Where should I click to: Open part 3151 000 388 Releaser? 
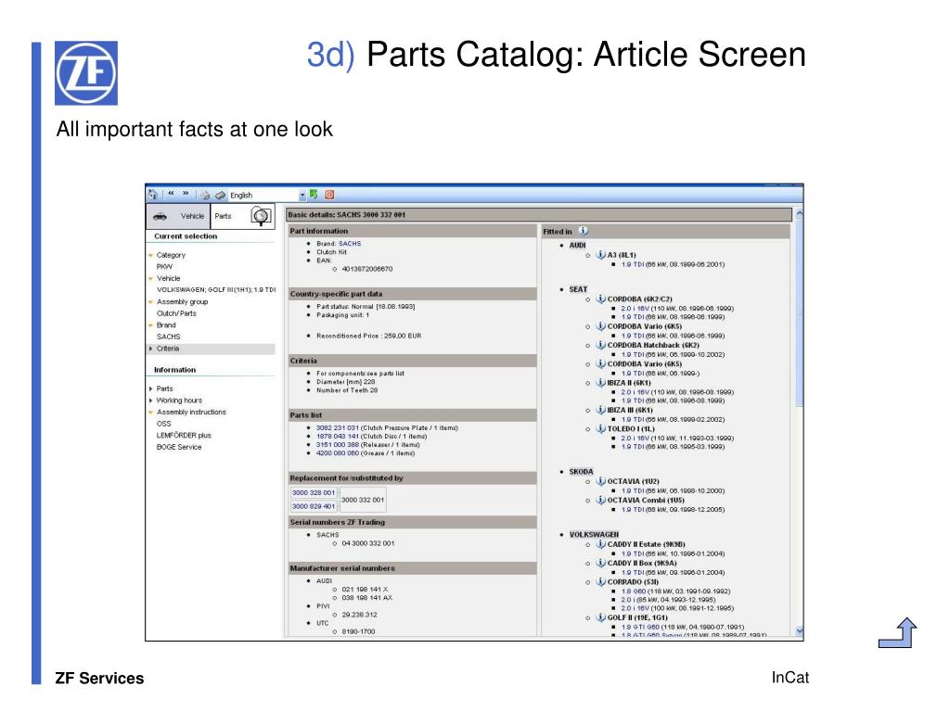click(337, 444)
